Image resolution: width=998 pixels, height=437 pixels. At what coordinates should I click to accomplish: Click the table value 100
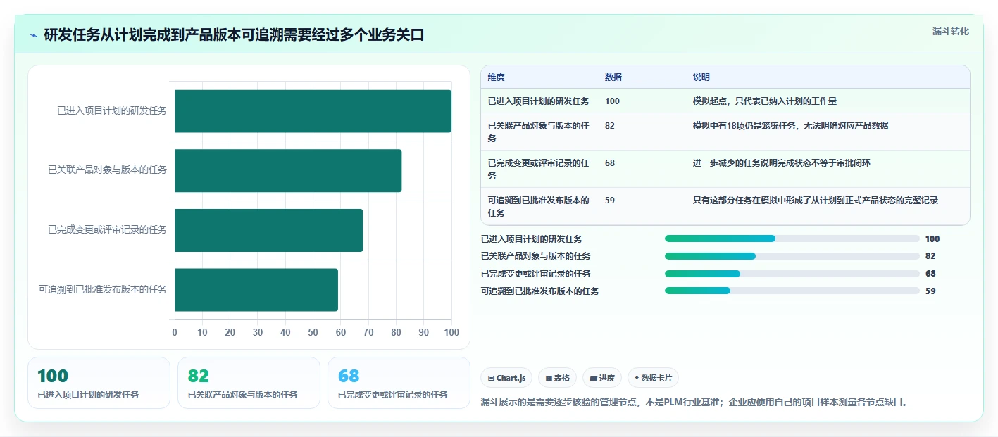612,101
